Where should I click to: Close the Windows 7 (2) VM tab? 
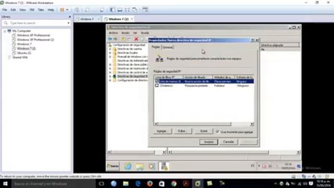tap(132, 19)
